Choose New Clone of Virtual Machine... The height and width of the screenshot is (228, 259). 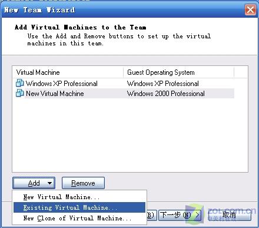(79, 218)
